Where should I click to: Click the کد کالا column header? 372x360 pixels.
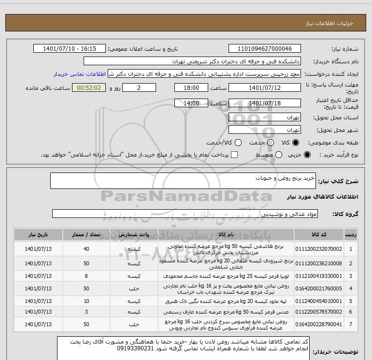click(x=319, y=234)
